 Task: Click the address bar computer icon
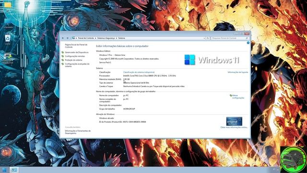(x=73, y=38)
